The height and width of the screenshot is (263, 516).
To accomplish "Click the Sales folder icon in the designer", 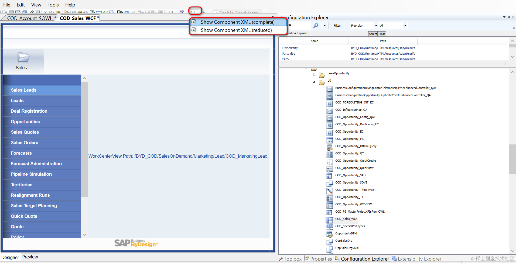I will [x=23, y=57].
